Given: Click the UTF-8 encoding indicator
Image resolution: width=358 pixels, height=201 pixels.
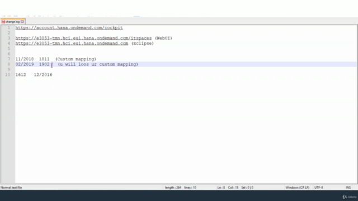Looking at the screenshot, I should (x=318, y=188).
